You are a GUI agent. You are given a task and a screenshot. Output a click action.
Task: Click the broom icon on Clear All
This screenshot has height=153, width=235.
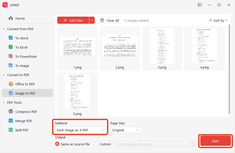(102, 20)
